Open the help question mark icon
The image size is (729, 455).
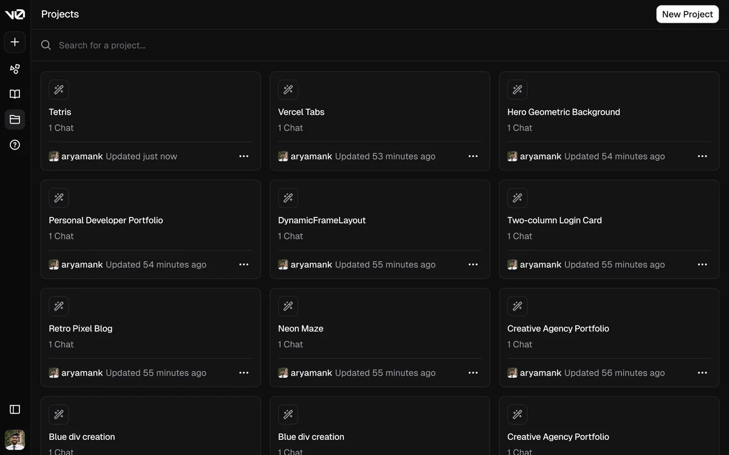click(15, 145)
